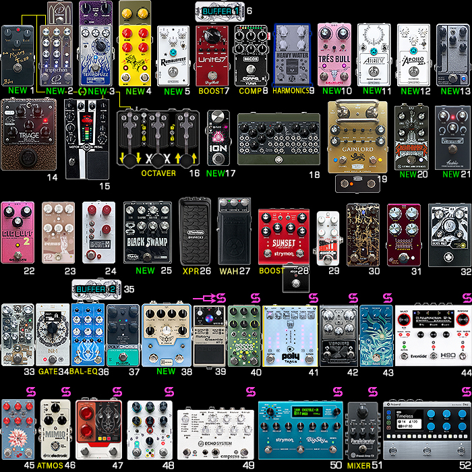Select the pink Big Buff 2 pedal
The image size is (472, 472).
(x=18, y=233)
